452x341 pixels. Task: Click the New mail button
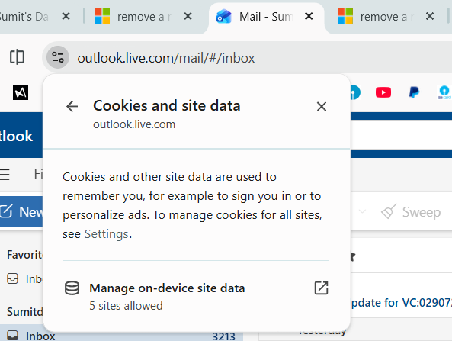click(x=22, y=212)
